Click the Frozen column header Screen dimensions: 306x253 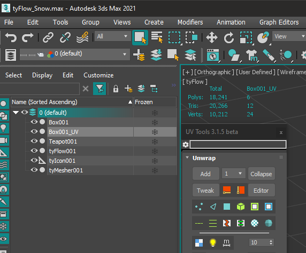[x=155, y=102]
